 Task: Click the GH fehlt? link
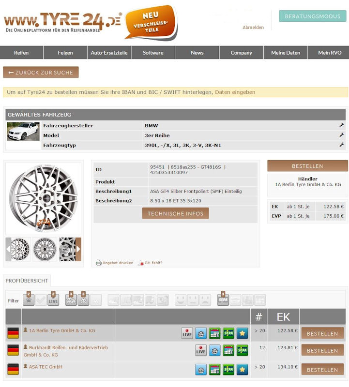tap(153, 263)
